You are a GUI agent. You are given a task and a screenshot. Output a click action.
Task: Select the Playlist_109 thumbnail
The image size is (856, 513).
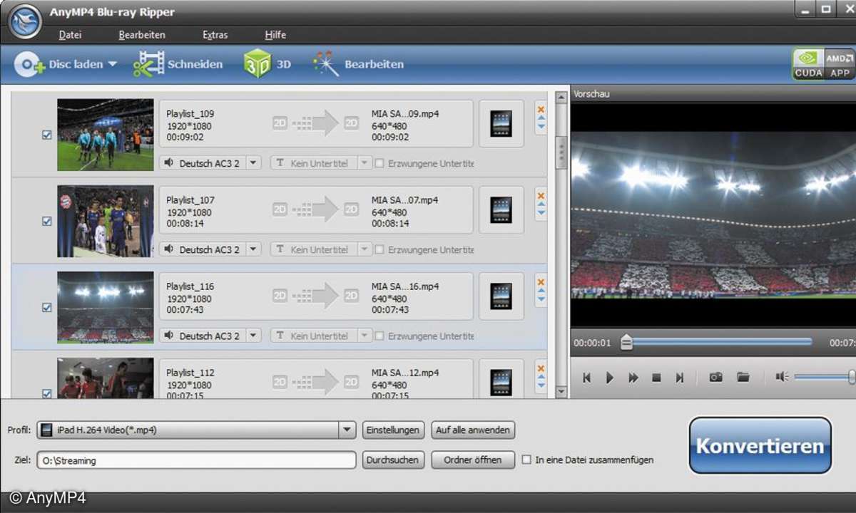pyautogui.click(x=106, y=134)
